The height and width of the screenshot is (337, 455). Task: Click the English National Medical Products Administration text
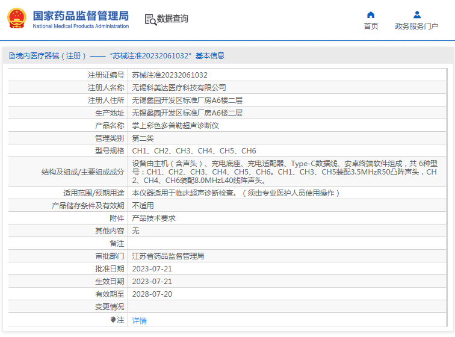(x=80, y=26)
